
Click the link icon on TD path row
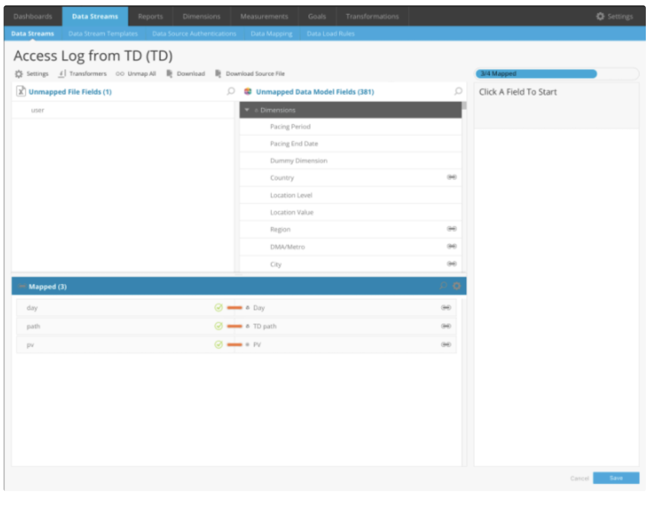[x=446, y=326]
